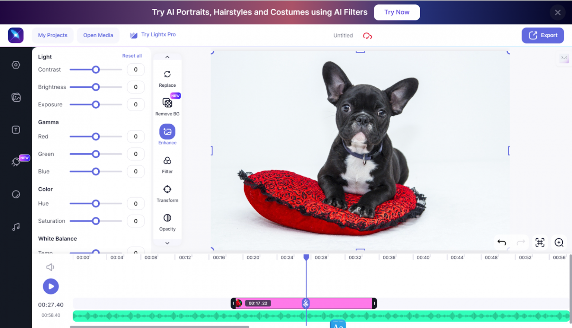Open the Text tool in sidebar

tap(16, 130)
